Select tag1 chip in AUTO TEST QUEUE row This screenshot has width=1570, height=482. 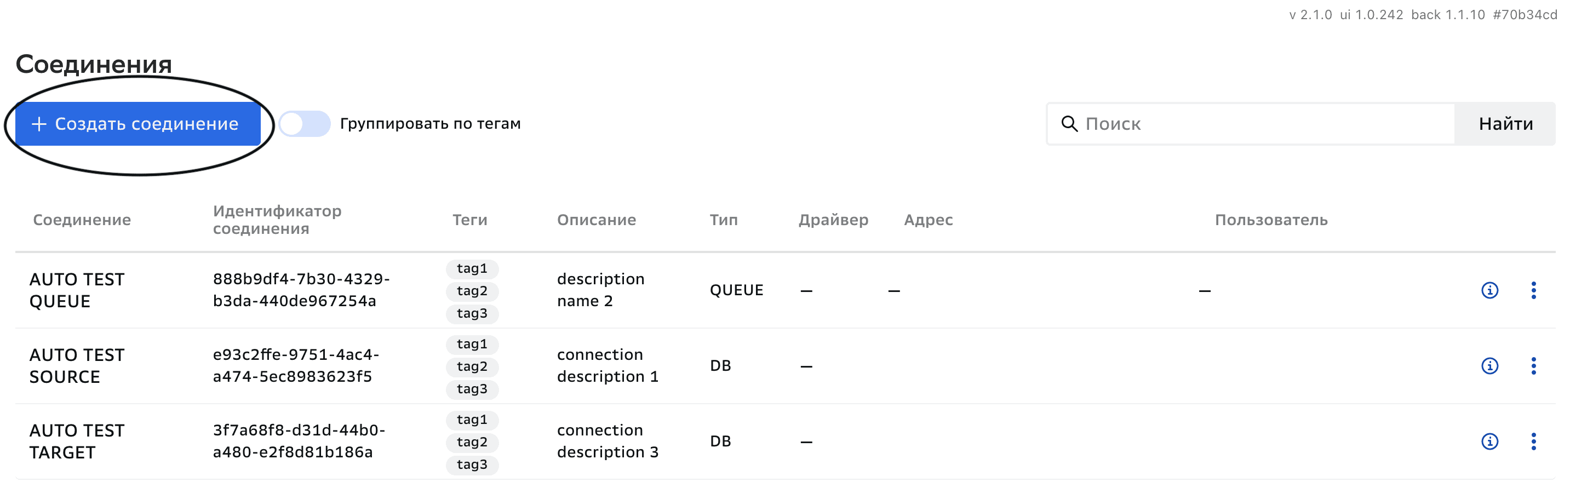coord(472,269)
